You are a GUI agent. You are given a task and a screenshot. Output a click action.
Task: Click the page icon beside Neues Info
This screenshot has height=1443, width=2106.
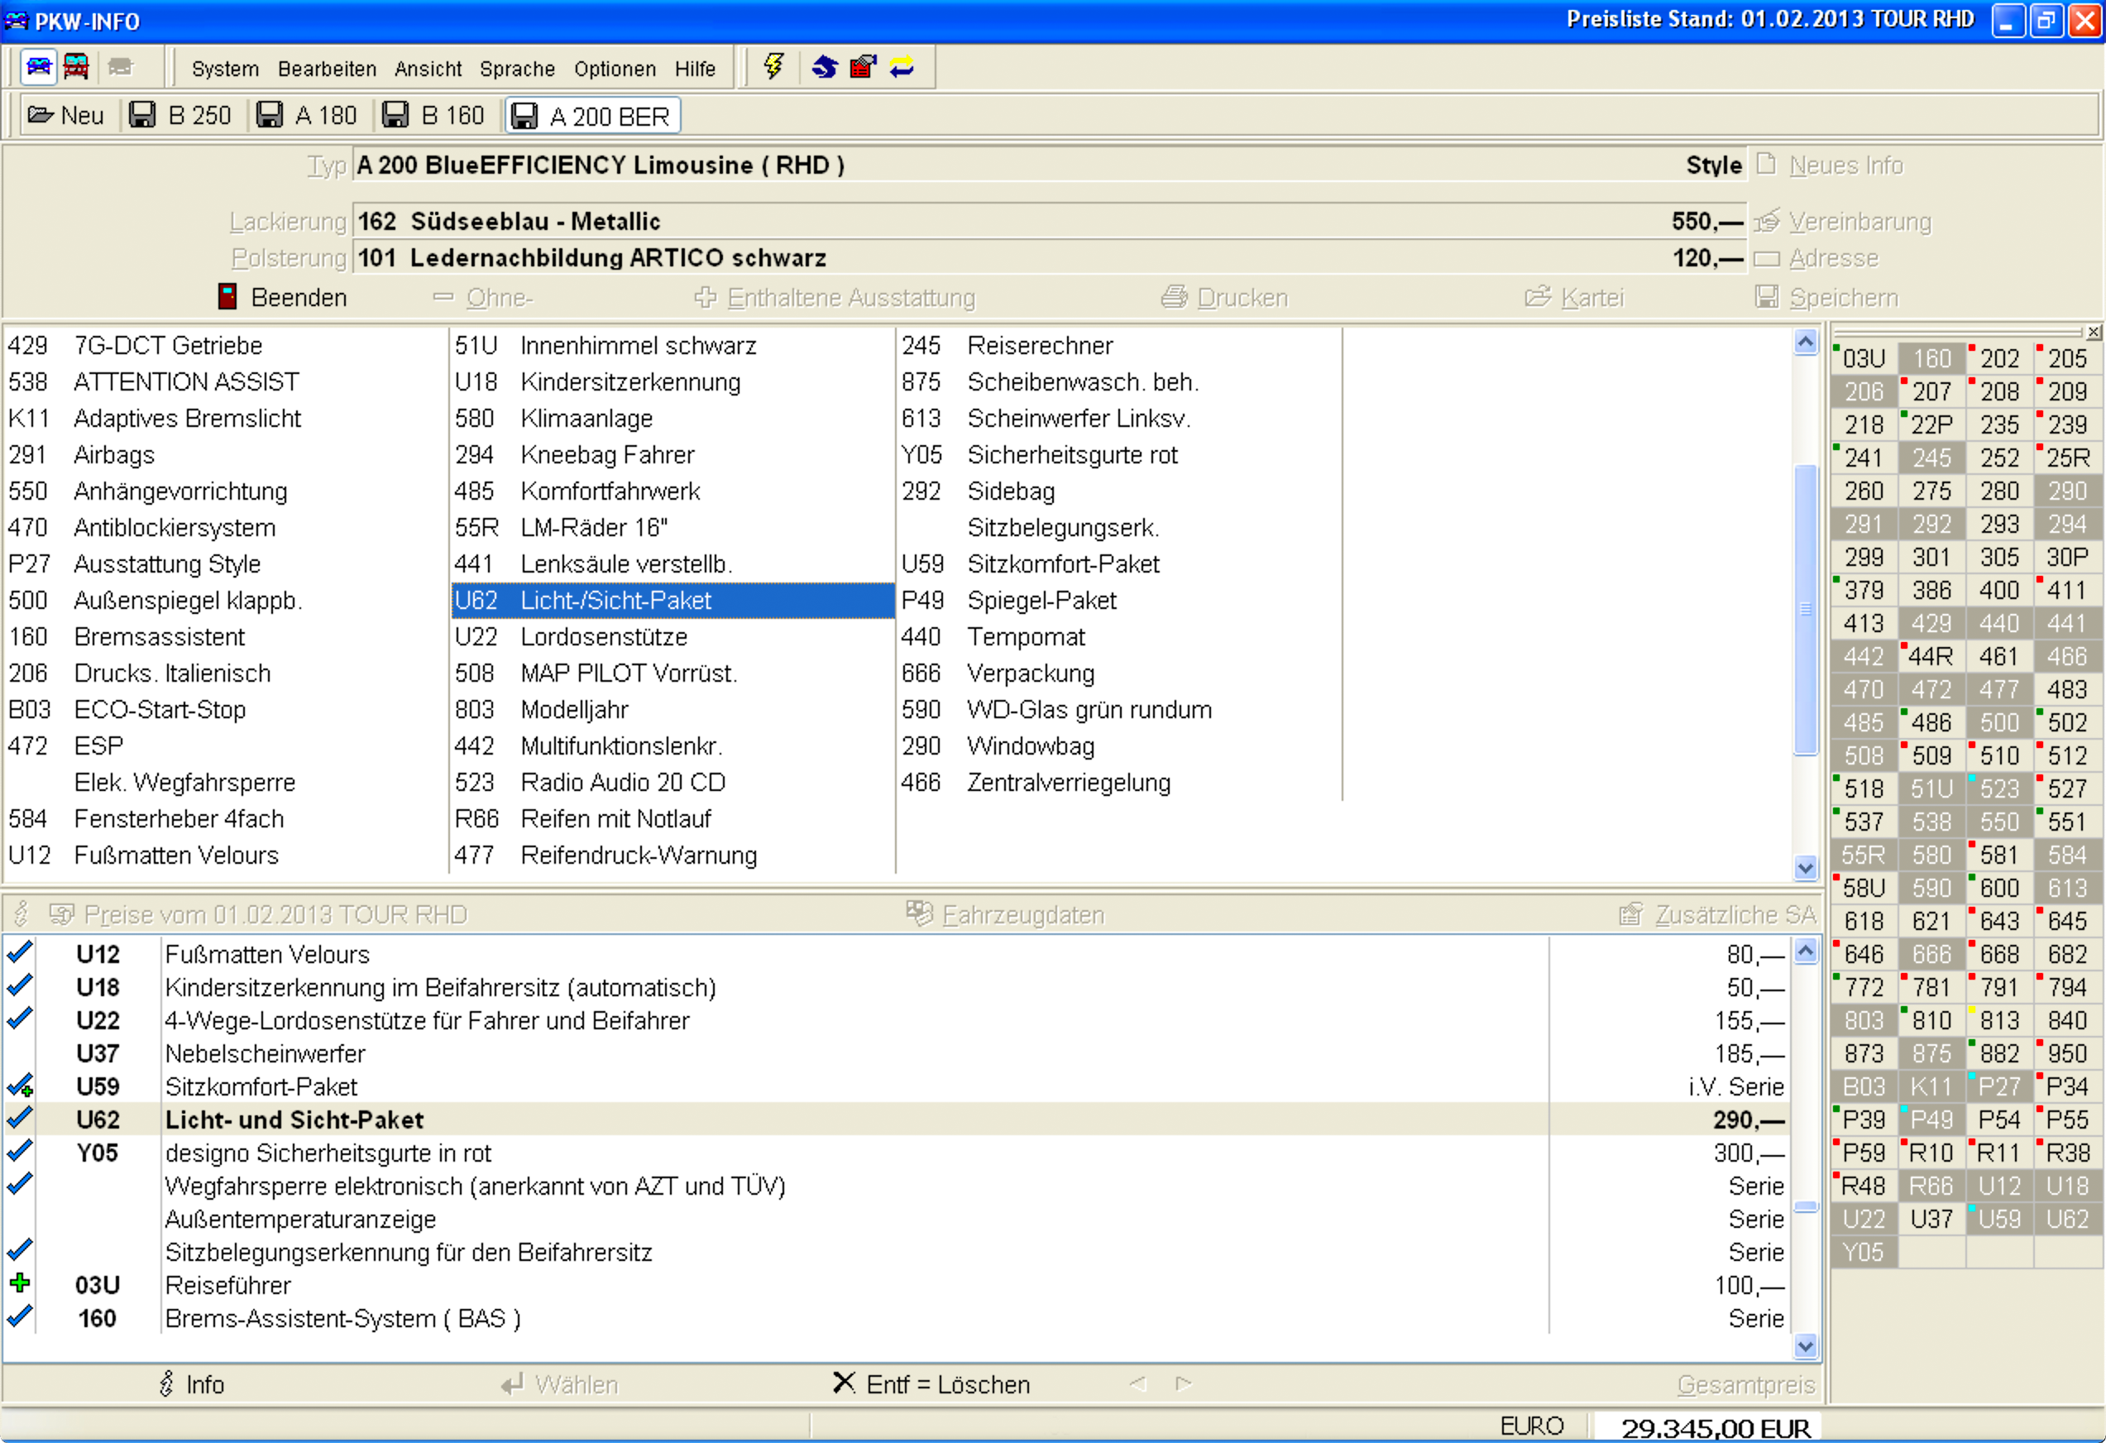(x=1766, y=164)
